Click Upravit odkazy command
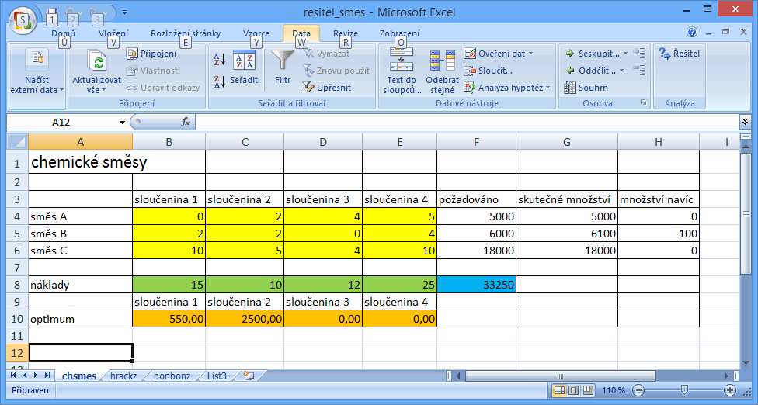 click(x=163, y=88)
